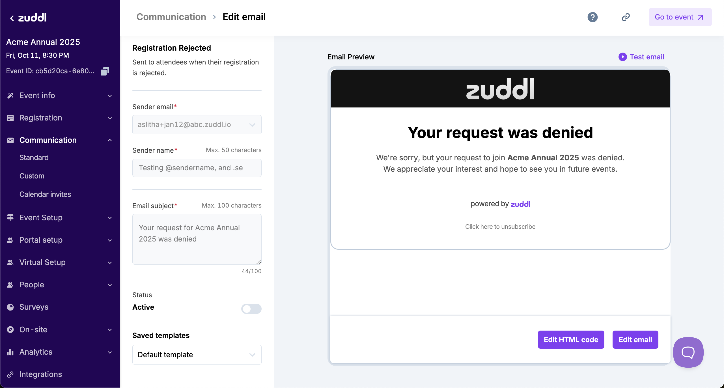The image size is (724, 388).
Task: Copy the Event ID to clipboard
Action: point(105,71)
